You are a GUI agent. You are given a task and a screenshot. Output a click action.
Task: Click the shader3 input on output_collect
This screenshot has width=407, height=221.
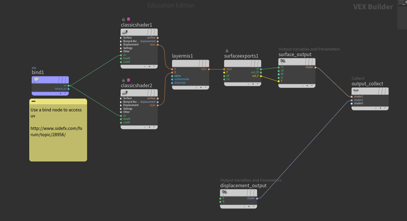coord(352,103)
